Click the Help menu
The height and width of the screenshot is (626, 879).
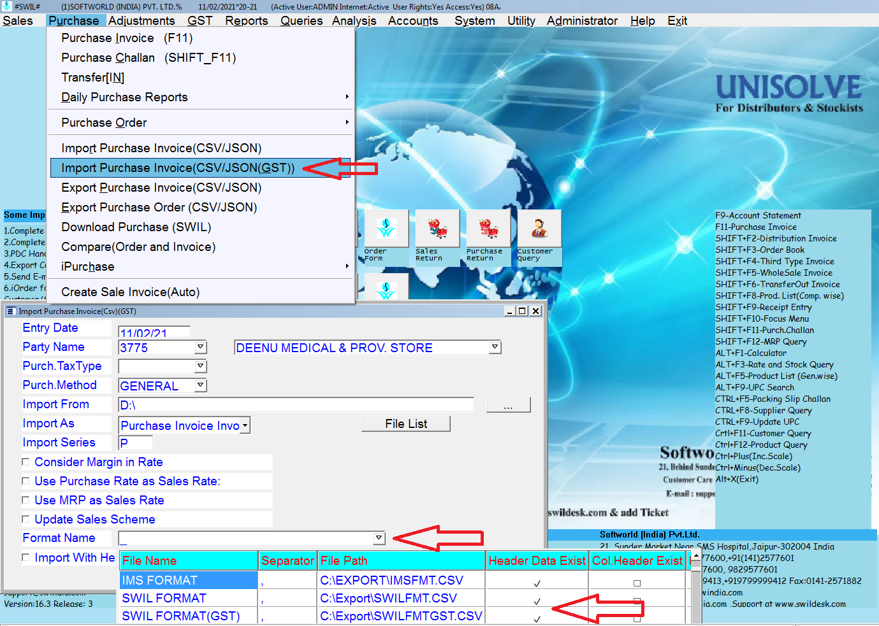point(643,20)
